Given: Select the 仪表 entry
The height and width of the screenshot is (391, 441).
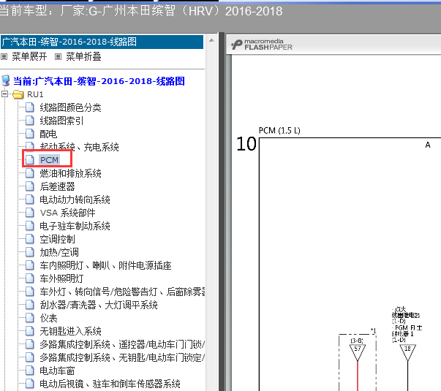Looking at the screenshot, I should pos(48,318).
